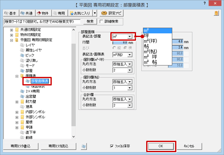Open the 専用 settings tab
Screen dimensions: 224x155
[59, 13]
